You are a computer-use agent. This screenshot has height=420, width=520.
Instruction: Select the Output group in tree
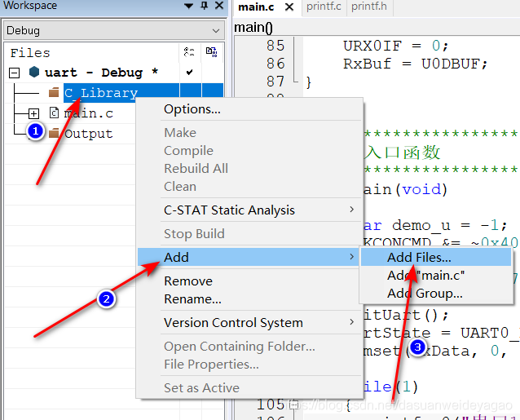[x=89, y=134]
